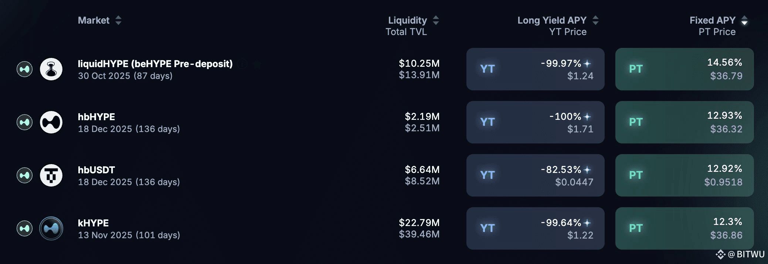Toggle the Fixed APY sort arrows
The image size is (768, 264).
(744, 20)
